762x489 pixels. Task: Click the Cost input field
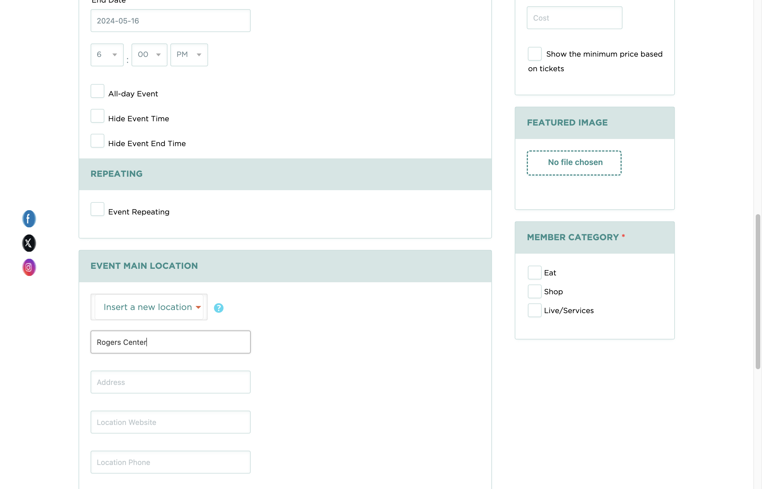tap(575, 18)
